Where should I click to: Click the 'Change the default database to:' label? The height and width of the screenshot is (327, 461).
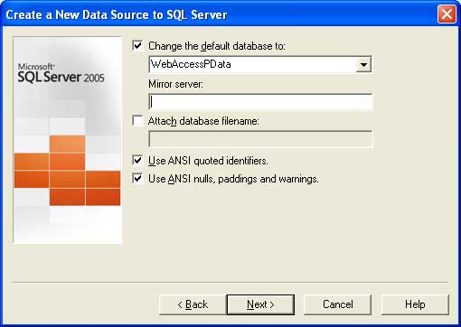[217, 46]
